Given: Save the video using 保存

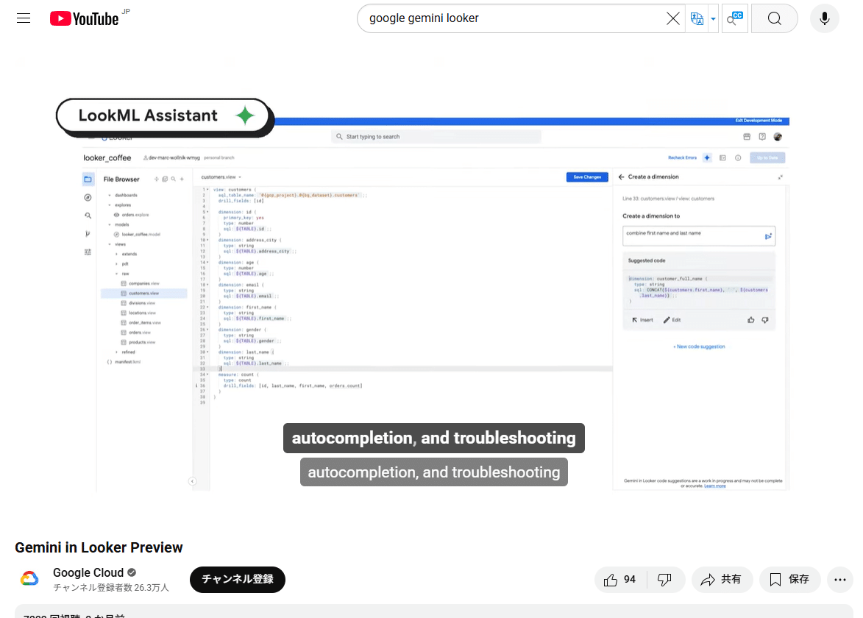Looking at the screenshot, I should coord(790,580).
